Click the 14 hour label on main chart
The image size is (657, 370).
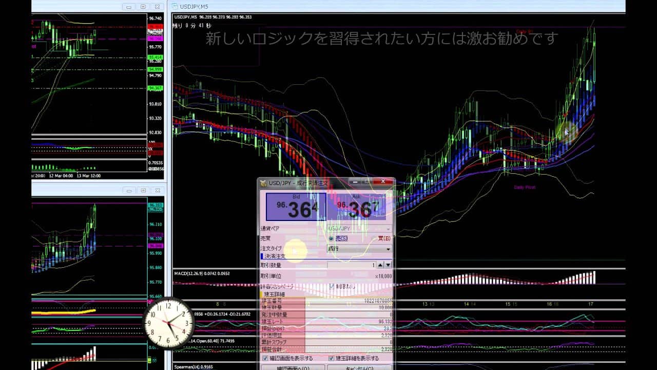pyautogui.click(x=466, y=304)
